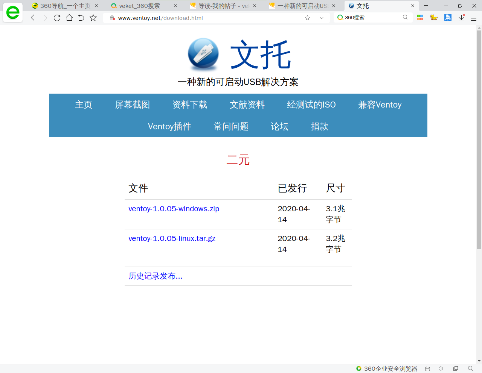The image size is (482, 373).
Task: Open the 主页 menu item
Action: [84, 105]
